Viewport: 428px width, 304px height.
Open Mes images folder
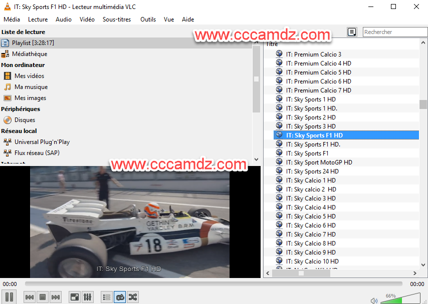point(30,98)
